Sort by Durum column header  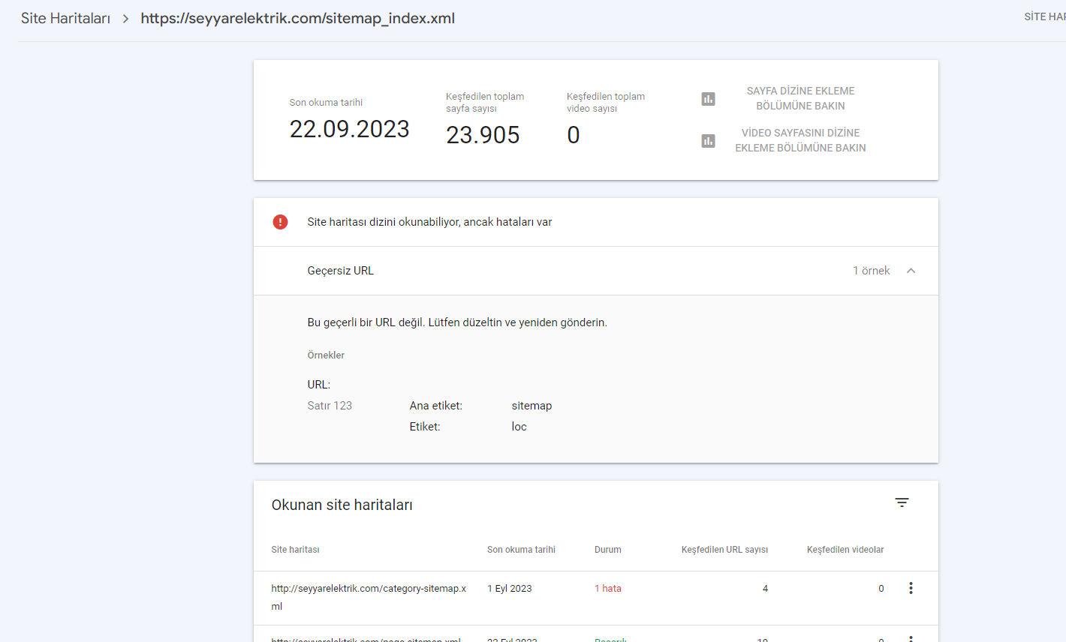tap(607, 550)
